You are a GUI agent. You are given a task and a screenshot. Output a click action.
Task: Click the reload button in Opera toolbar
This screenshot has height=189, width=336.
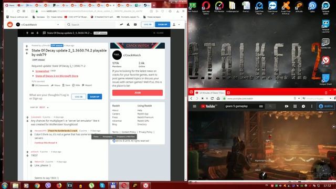18,11
